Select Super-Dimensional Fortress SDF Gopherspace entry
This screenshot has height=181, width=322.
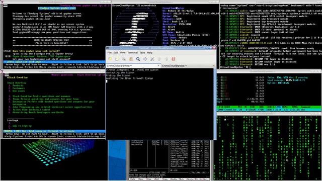tap(41, 56)
